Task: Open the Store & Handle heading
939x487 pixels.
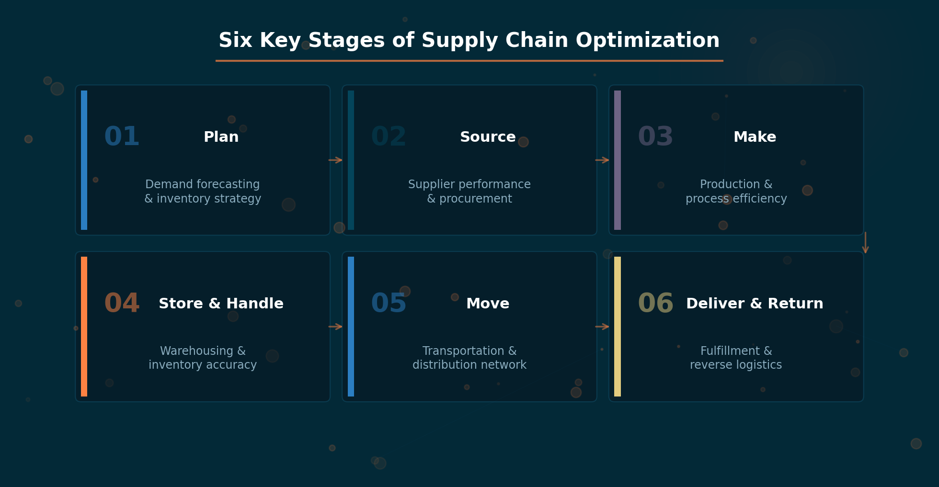Action: pyautogui.click(x=221, y=304)
